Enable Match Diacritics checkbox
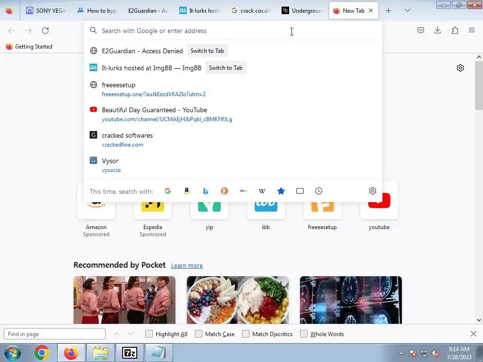483x362 pixels. [245, 334]
